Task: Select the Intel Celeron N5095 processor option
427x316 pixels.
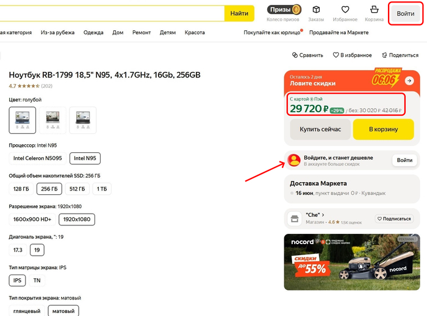Action: (x=37, y=158)
